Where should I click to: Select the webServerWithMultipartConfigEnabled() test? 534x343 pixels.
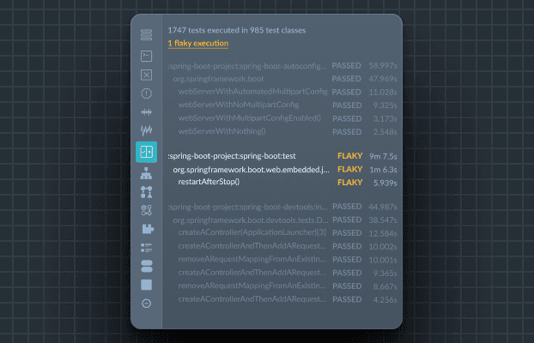pos(249,118)
